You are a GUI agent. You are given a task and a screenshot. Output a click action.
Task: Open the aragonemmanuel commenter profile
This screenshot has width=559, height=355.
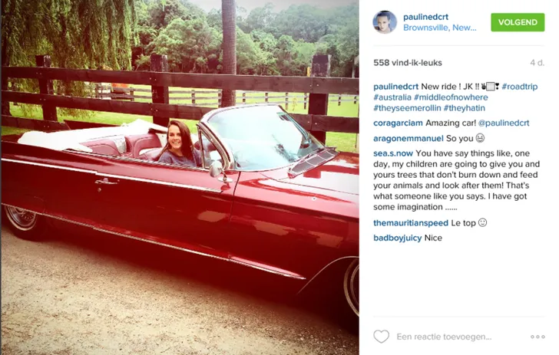pos(408,139)
